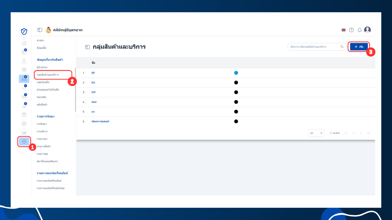
Task: Open the DF group link
Action: [93, 73]
